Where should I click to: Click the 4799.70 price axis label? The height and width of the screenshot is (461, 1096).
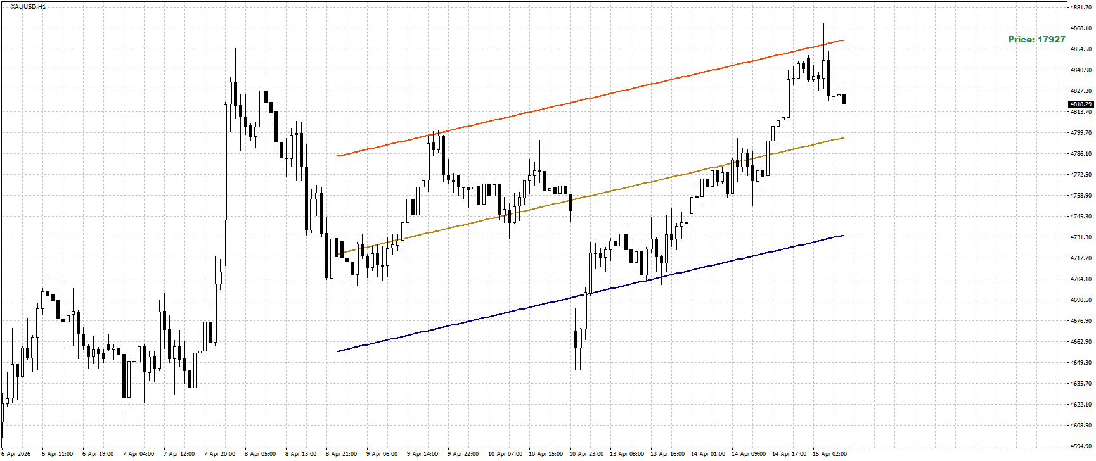[1081, 133]
